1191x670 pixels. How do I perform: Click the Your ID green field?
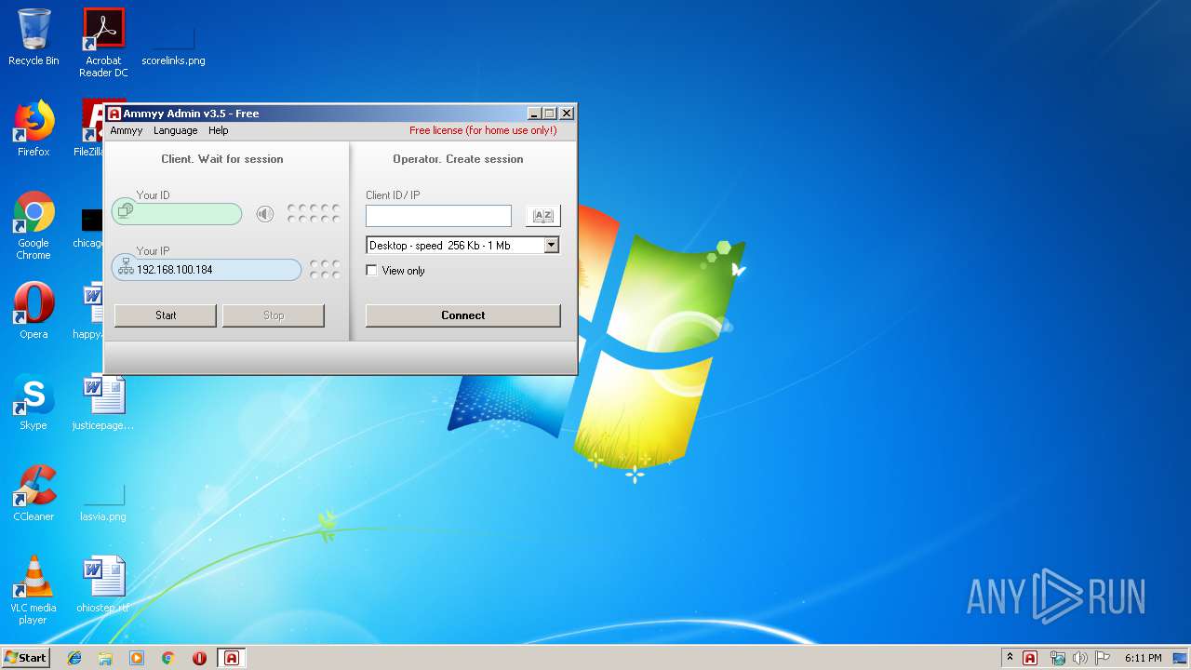pyautogui.click(x=177, y=214)
